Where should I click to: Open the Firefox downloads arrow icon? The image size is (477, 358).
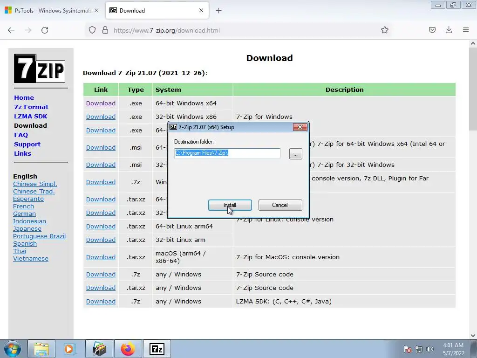449,30
